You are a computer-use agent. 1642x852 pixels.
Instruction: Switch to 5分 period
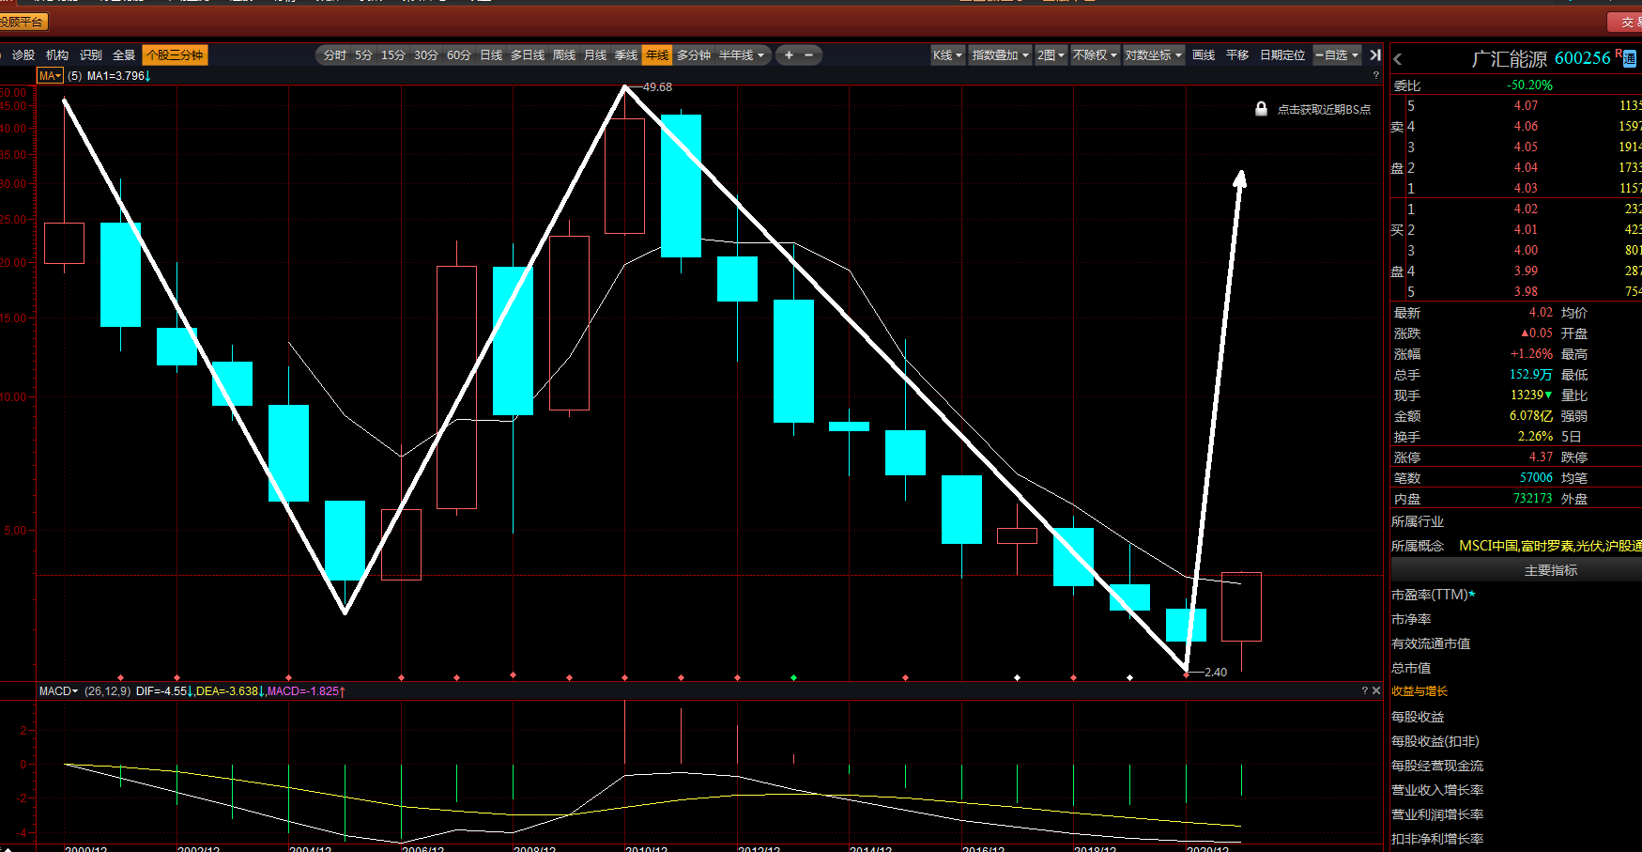[363, 55]
